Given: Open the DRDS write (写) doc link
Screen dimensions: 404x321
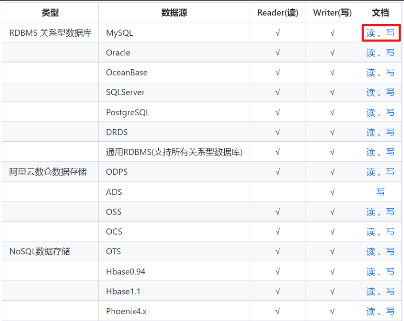Looking at the screenshot, I should click(x=390, y=132).
